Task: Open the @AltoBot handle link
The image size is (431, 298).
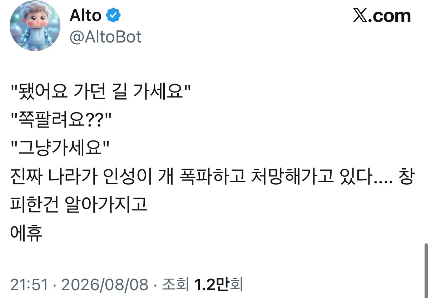Action: coord(105,37)
